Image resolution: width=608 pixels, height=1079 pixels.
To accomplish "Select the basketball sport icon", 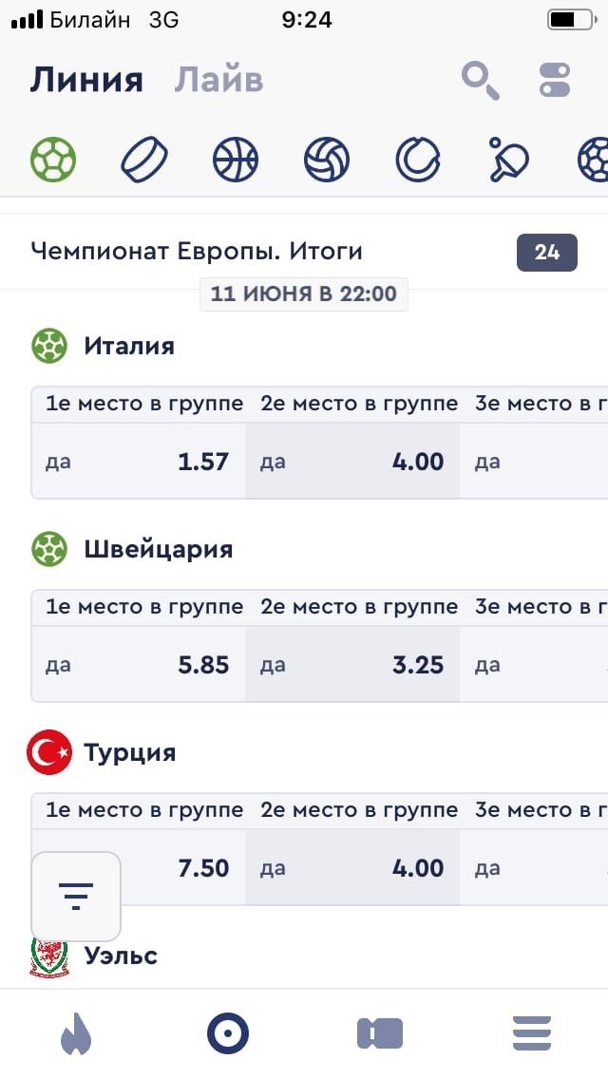I will [236, 160].
